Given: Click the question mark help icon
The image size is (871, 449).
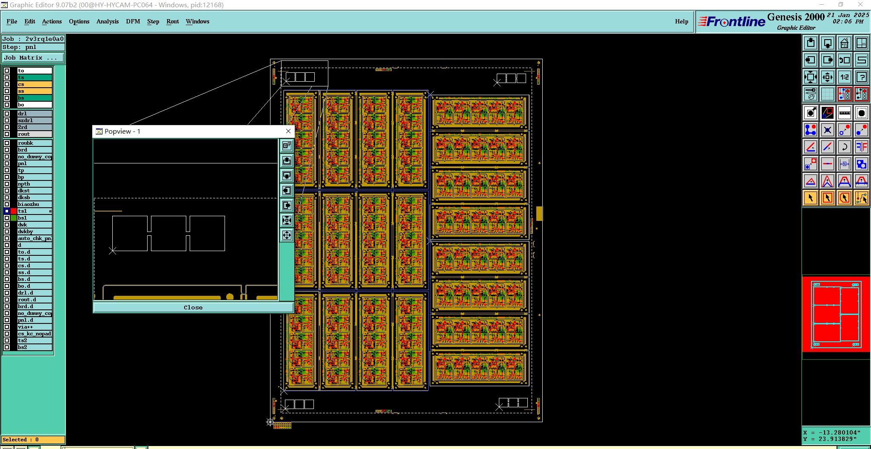Looking at the screenshot, I should coord(862,77).
